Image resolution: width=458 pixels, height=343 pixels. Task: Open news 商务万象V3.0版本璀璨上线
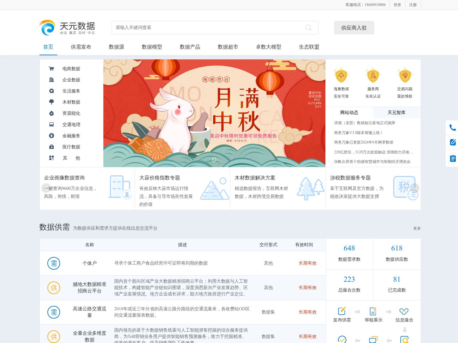pos(358,133)
